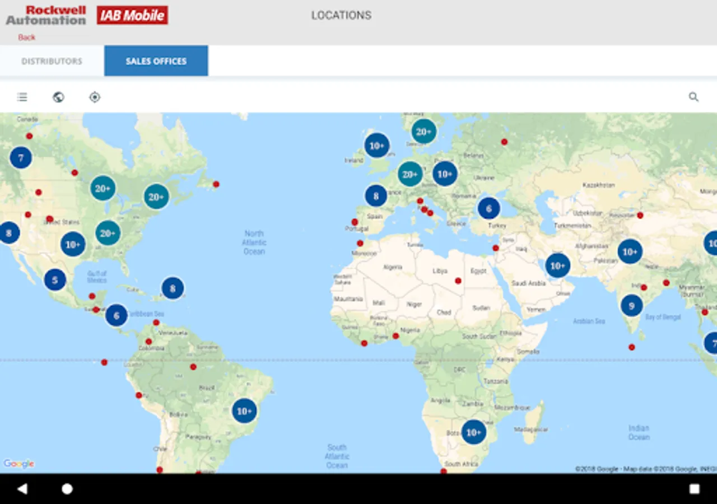Image resolution: width=717 pixels, height=504 pixels.
Task: Open the 5 cluster over Mexico
Action: pyautogui.click(x=55, y=280)
